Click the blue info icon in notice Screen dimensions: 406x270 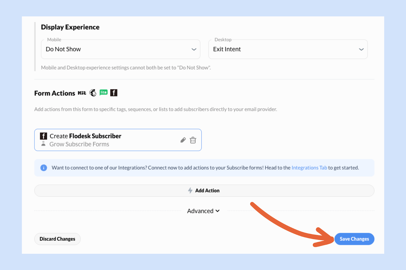tap(44, 168)
